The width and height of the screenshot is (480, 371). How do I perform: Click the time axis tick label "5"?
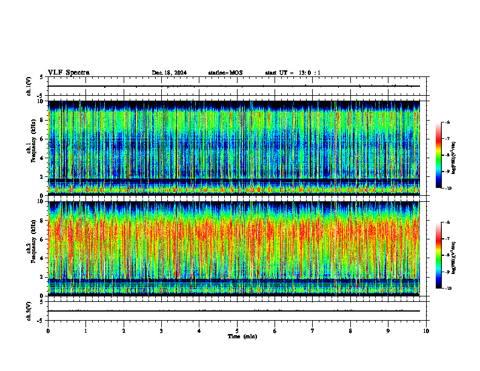(x=237, y=331)
